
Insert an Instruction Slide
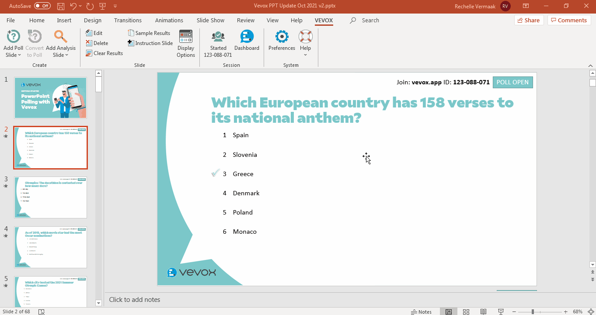[150, 43]
